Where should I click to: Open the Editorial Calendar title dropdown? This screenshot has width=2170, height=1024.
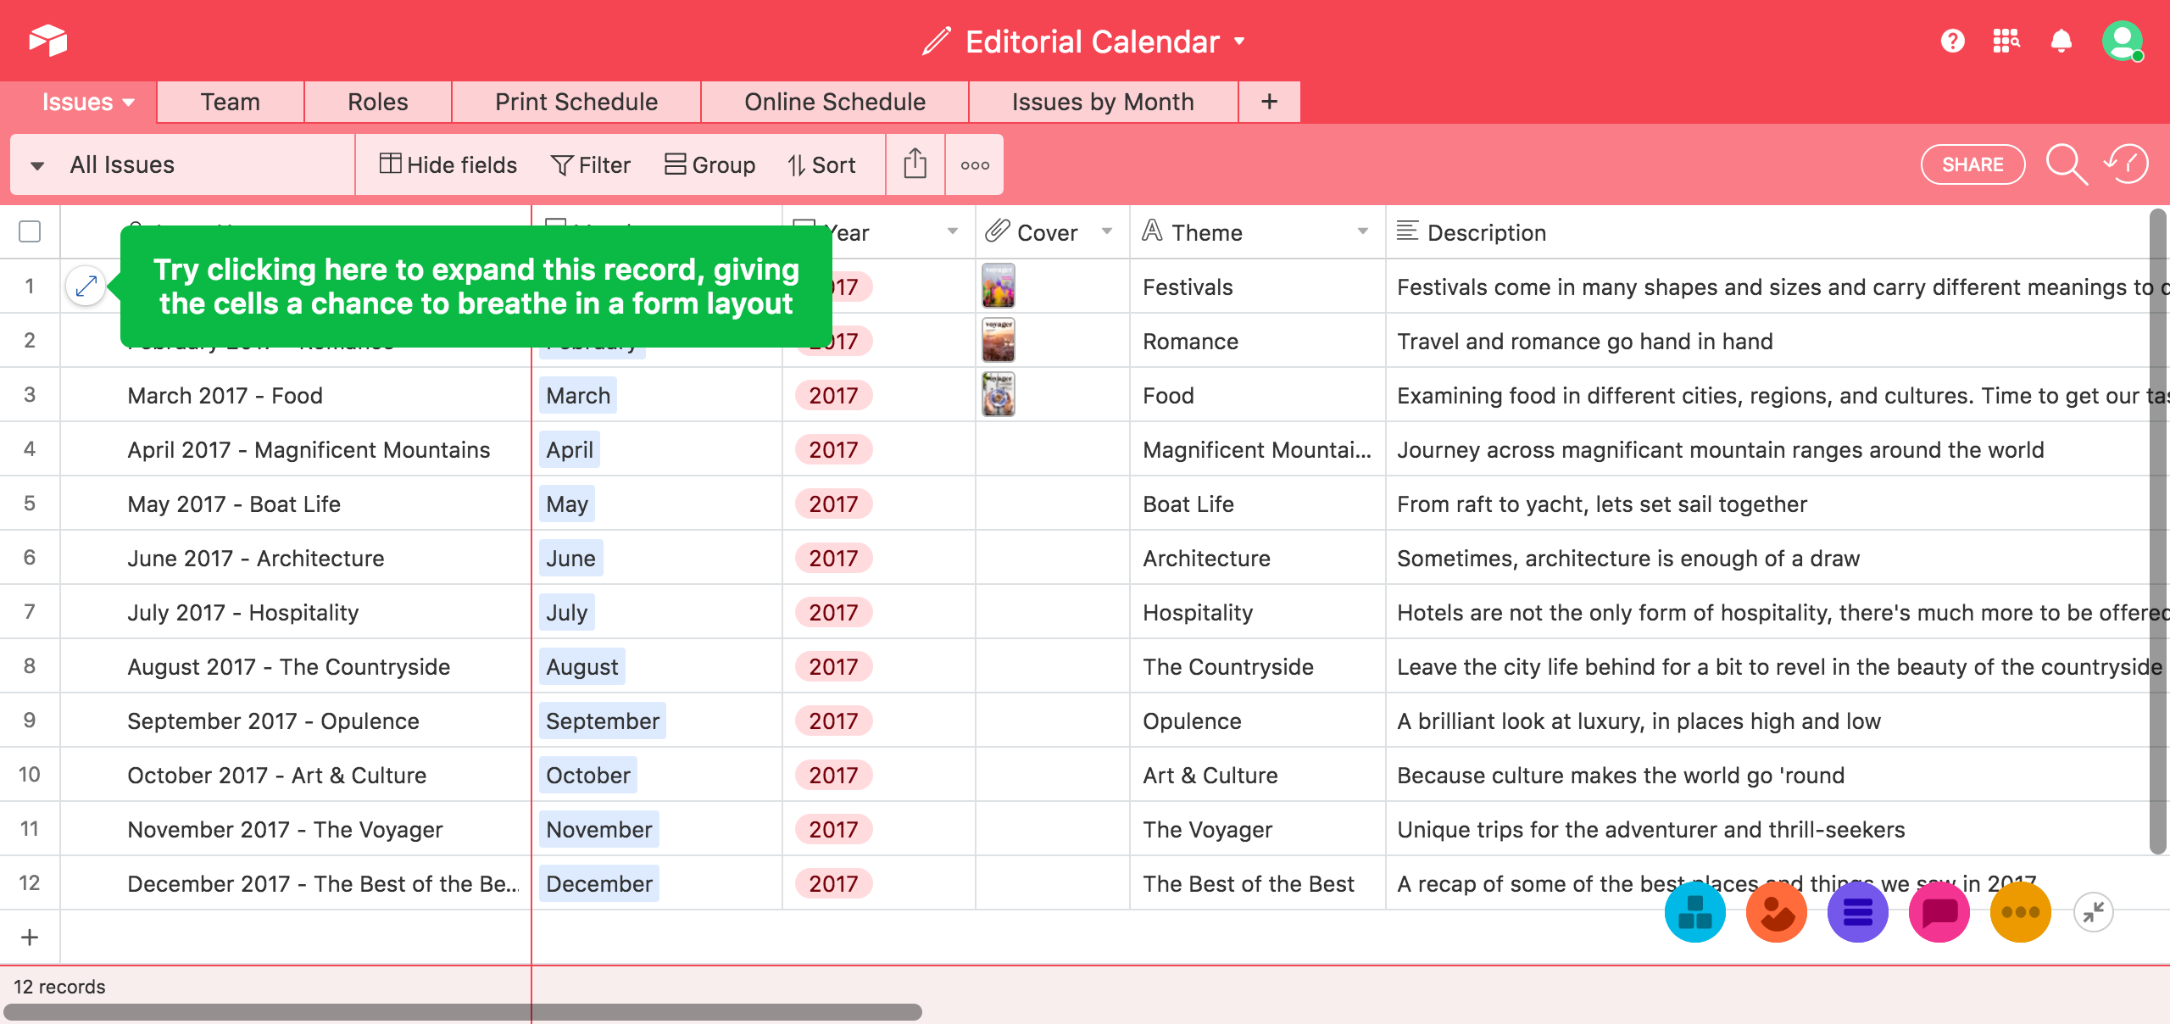pyautogui.click(x=1240, y=41)
